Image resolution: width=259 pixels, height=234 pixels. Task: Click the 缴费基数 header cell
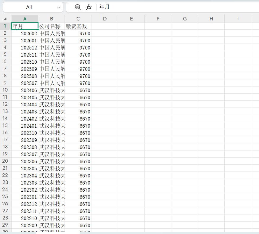(78, 26)
